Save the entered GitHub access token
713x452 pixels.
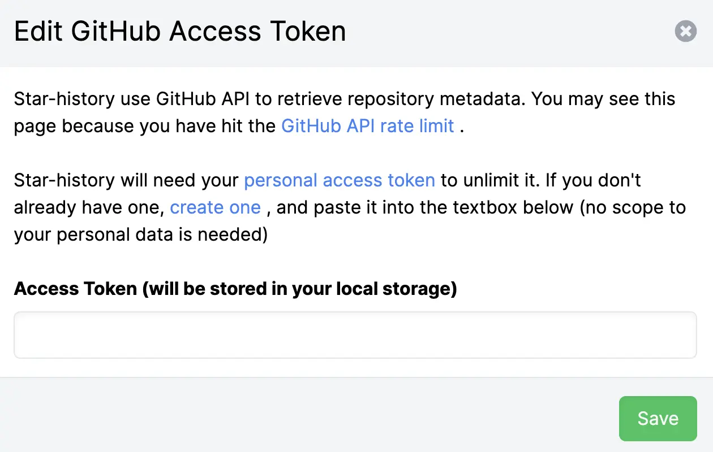(658, 418)
